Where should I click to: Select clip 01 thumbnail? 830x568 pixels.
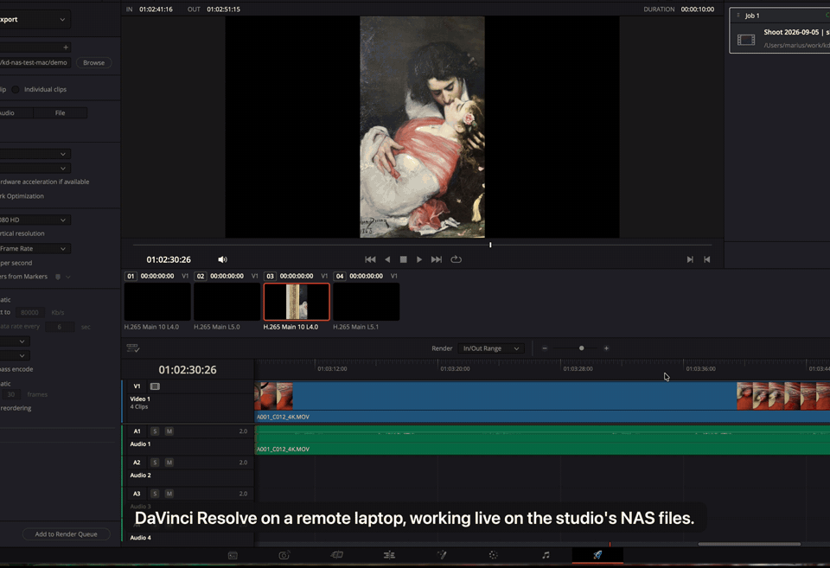[157, 302]
